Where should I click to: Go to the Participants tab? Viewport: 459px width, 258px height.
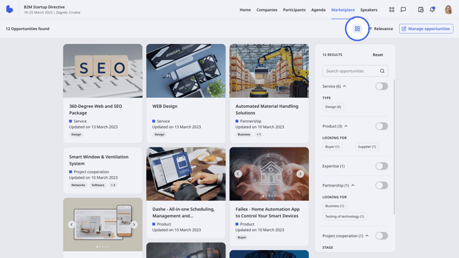point(294,9)
